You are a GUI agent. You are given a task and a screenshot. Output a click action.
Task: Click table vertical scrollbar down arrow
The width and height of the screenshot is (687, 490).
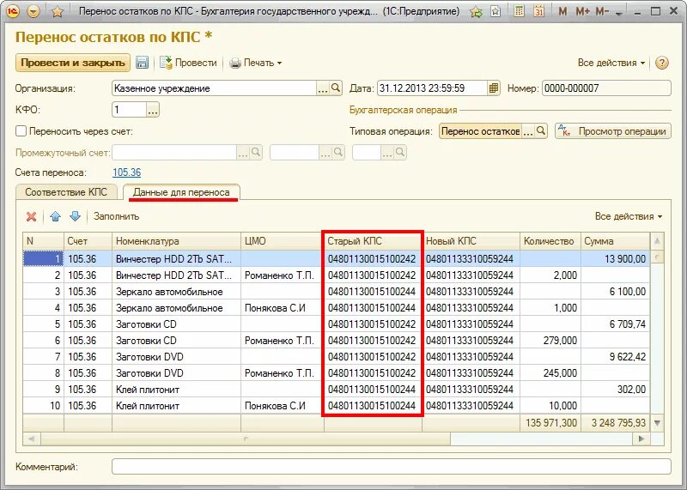(x=657, y=423)
